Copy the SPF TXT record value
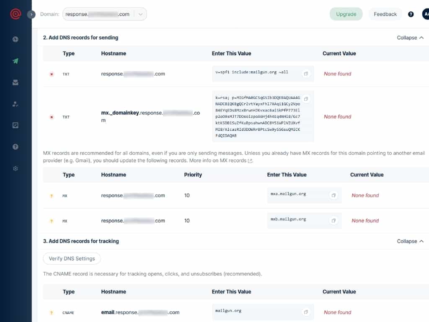This screenshot has width=429, height=322. (x=306, y=74)
